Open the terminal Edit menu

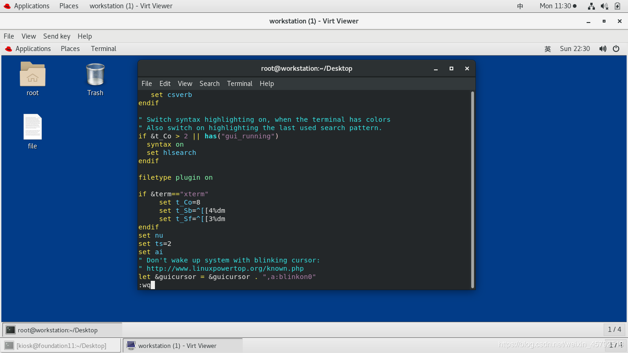click(x=165, y=84)
